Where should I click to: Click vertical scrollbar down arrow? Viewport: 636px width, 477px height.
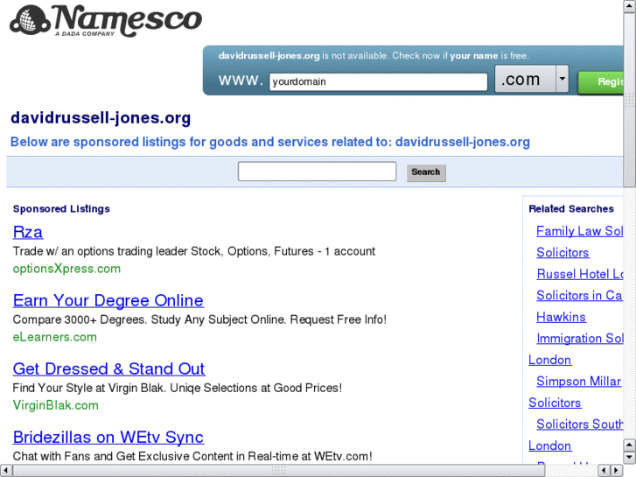pyautogui.click(x=630, y=459)
